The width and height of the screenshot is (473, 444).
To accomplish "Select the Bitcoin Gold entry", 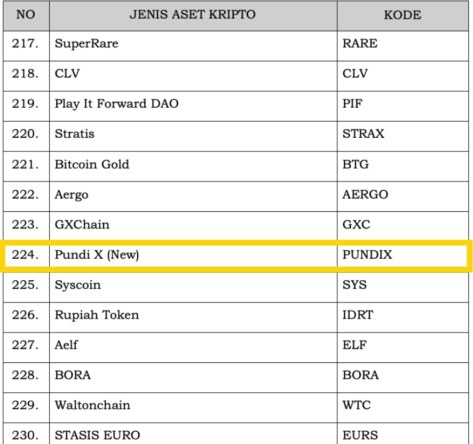I will [92, 164].
